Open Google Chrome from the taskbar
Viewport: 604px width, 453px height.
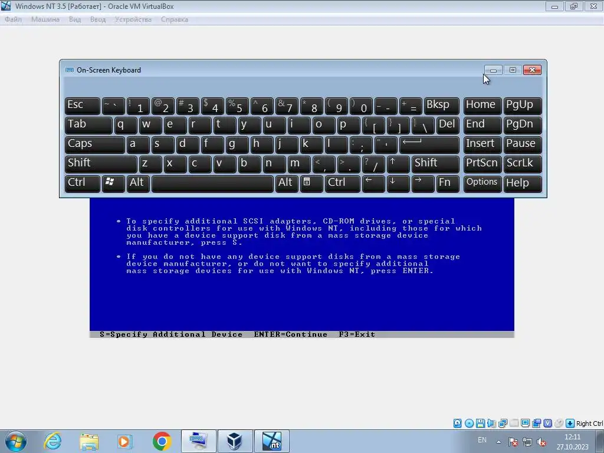pos(162,441)
